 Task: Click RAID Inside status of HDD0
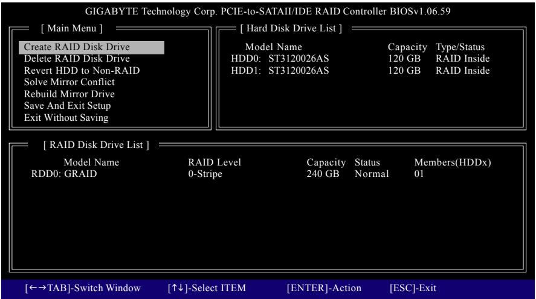click(x=462, y=59)
